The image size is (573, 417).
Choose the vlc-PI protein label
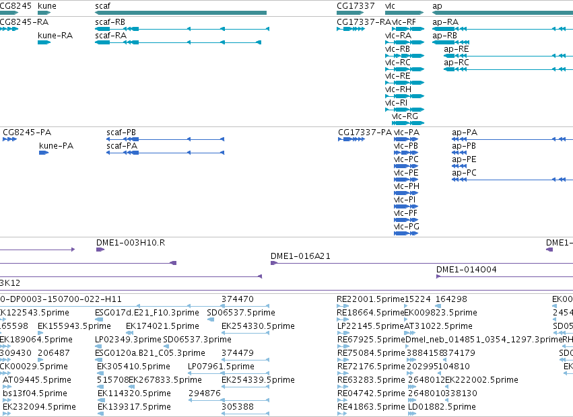(x=405, y=200)
